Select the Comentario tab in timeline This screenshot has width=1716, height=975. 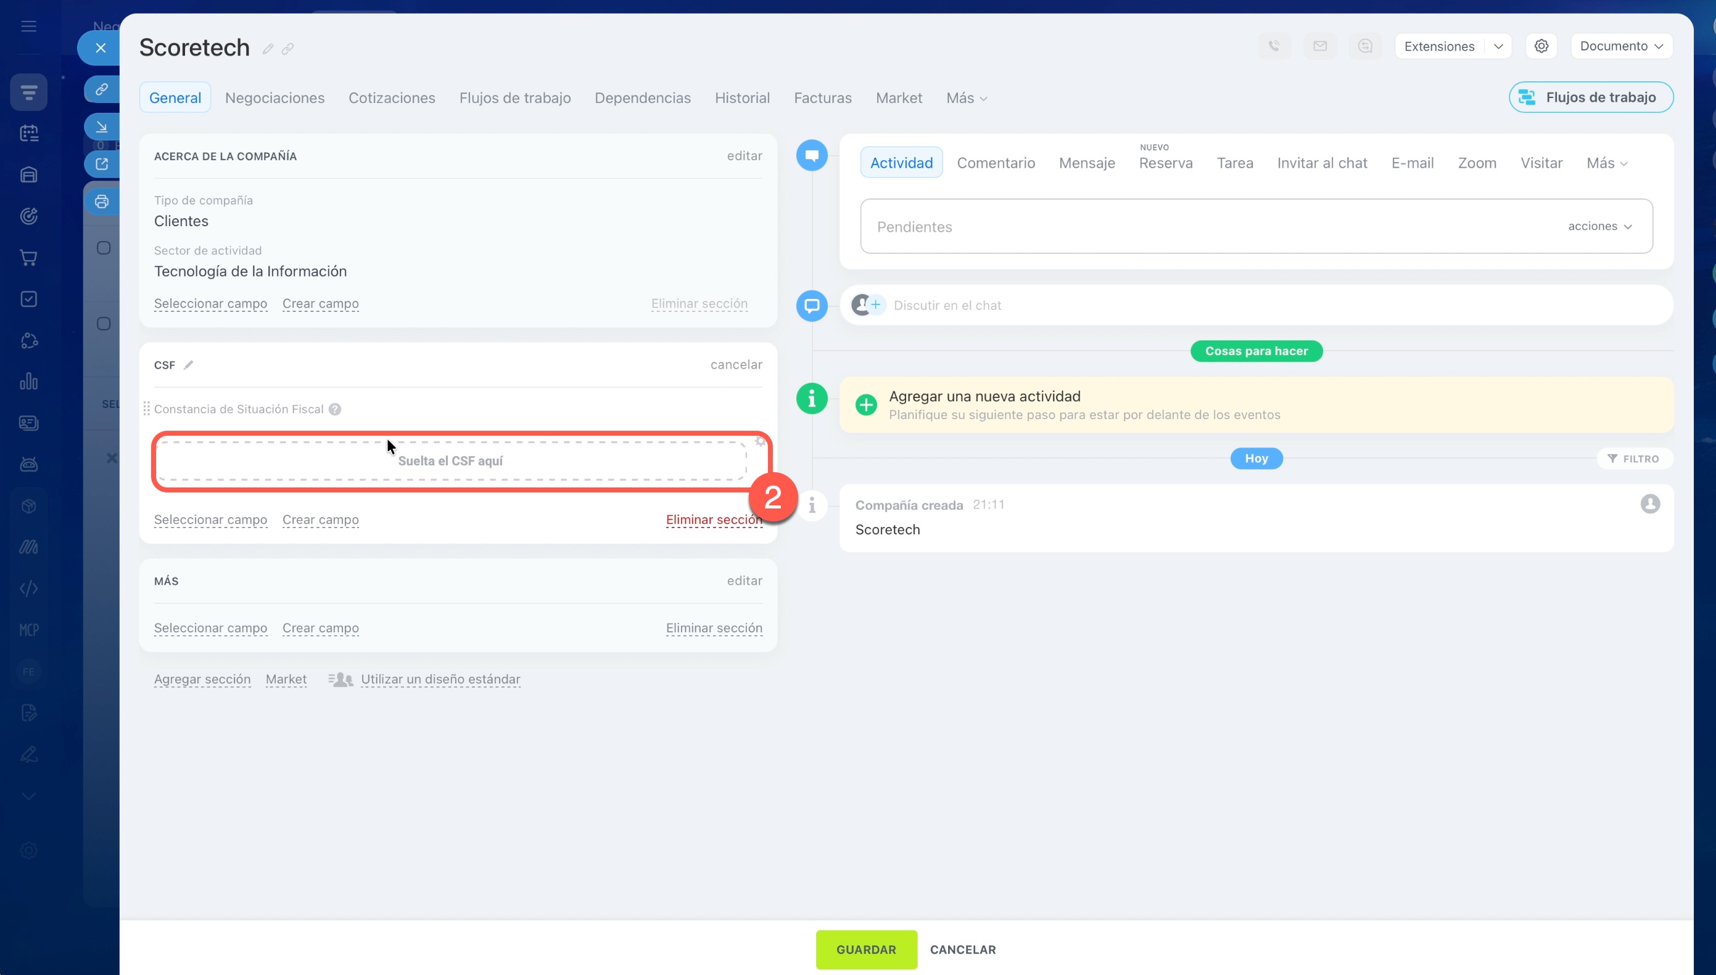tap(996, 163)
